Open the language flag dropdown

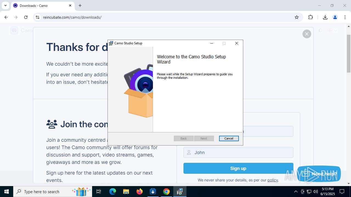(332, 30)
